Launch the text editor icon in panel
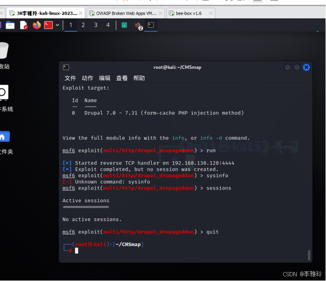 [x=24, y=25]
